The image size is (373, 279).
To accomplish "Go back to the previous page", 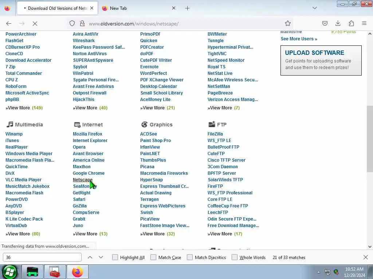I will click(x=9, y=24).
